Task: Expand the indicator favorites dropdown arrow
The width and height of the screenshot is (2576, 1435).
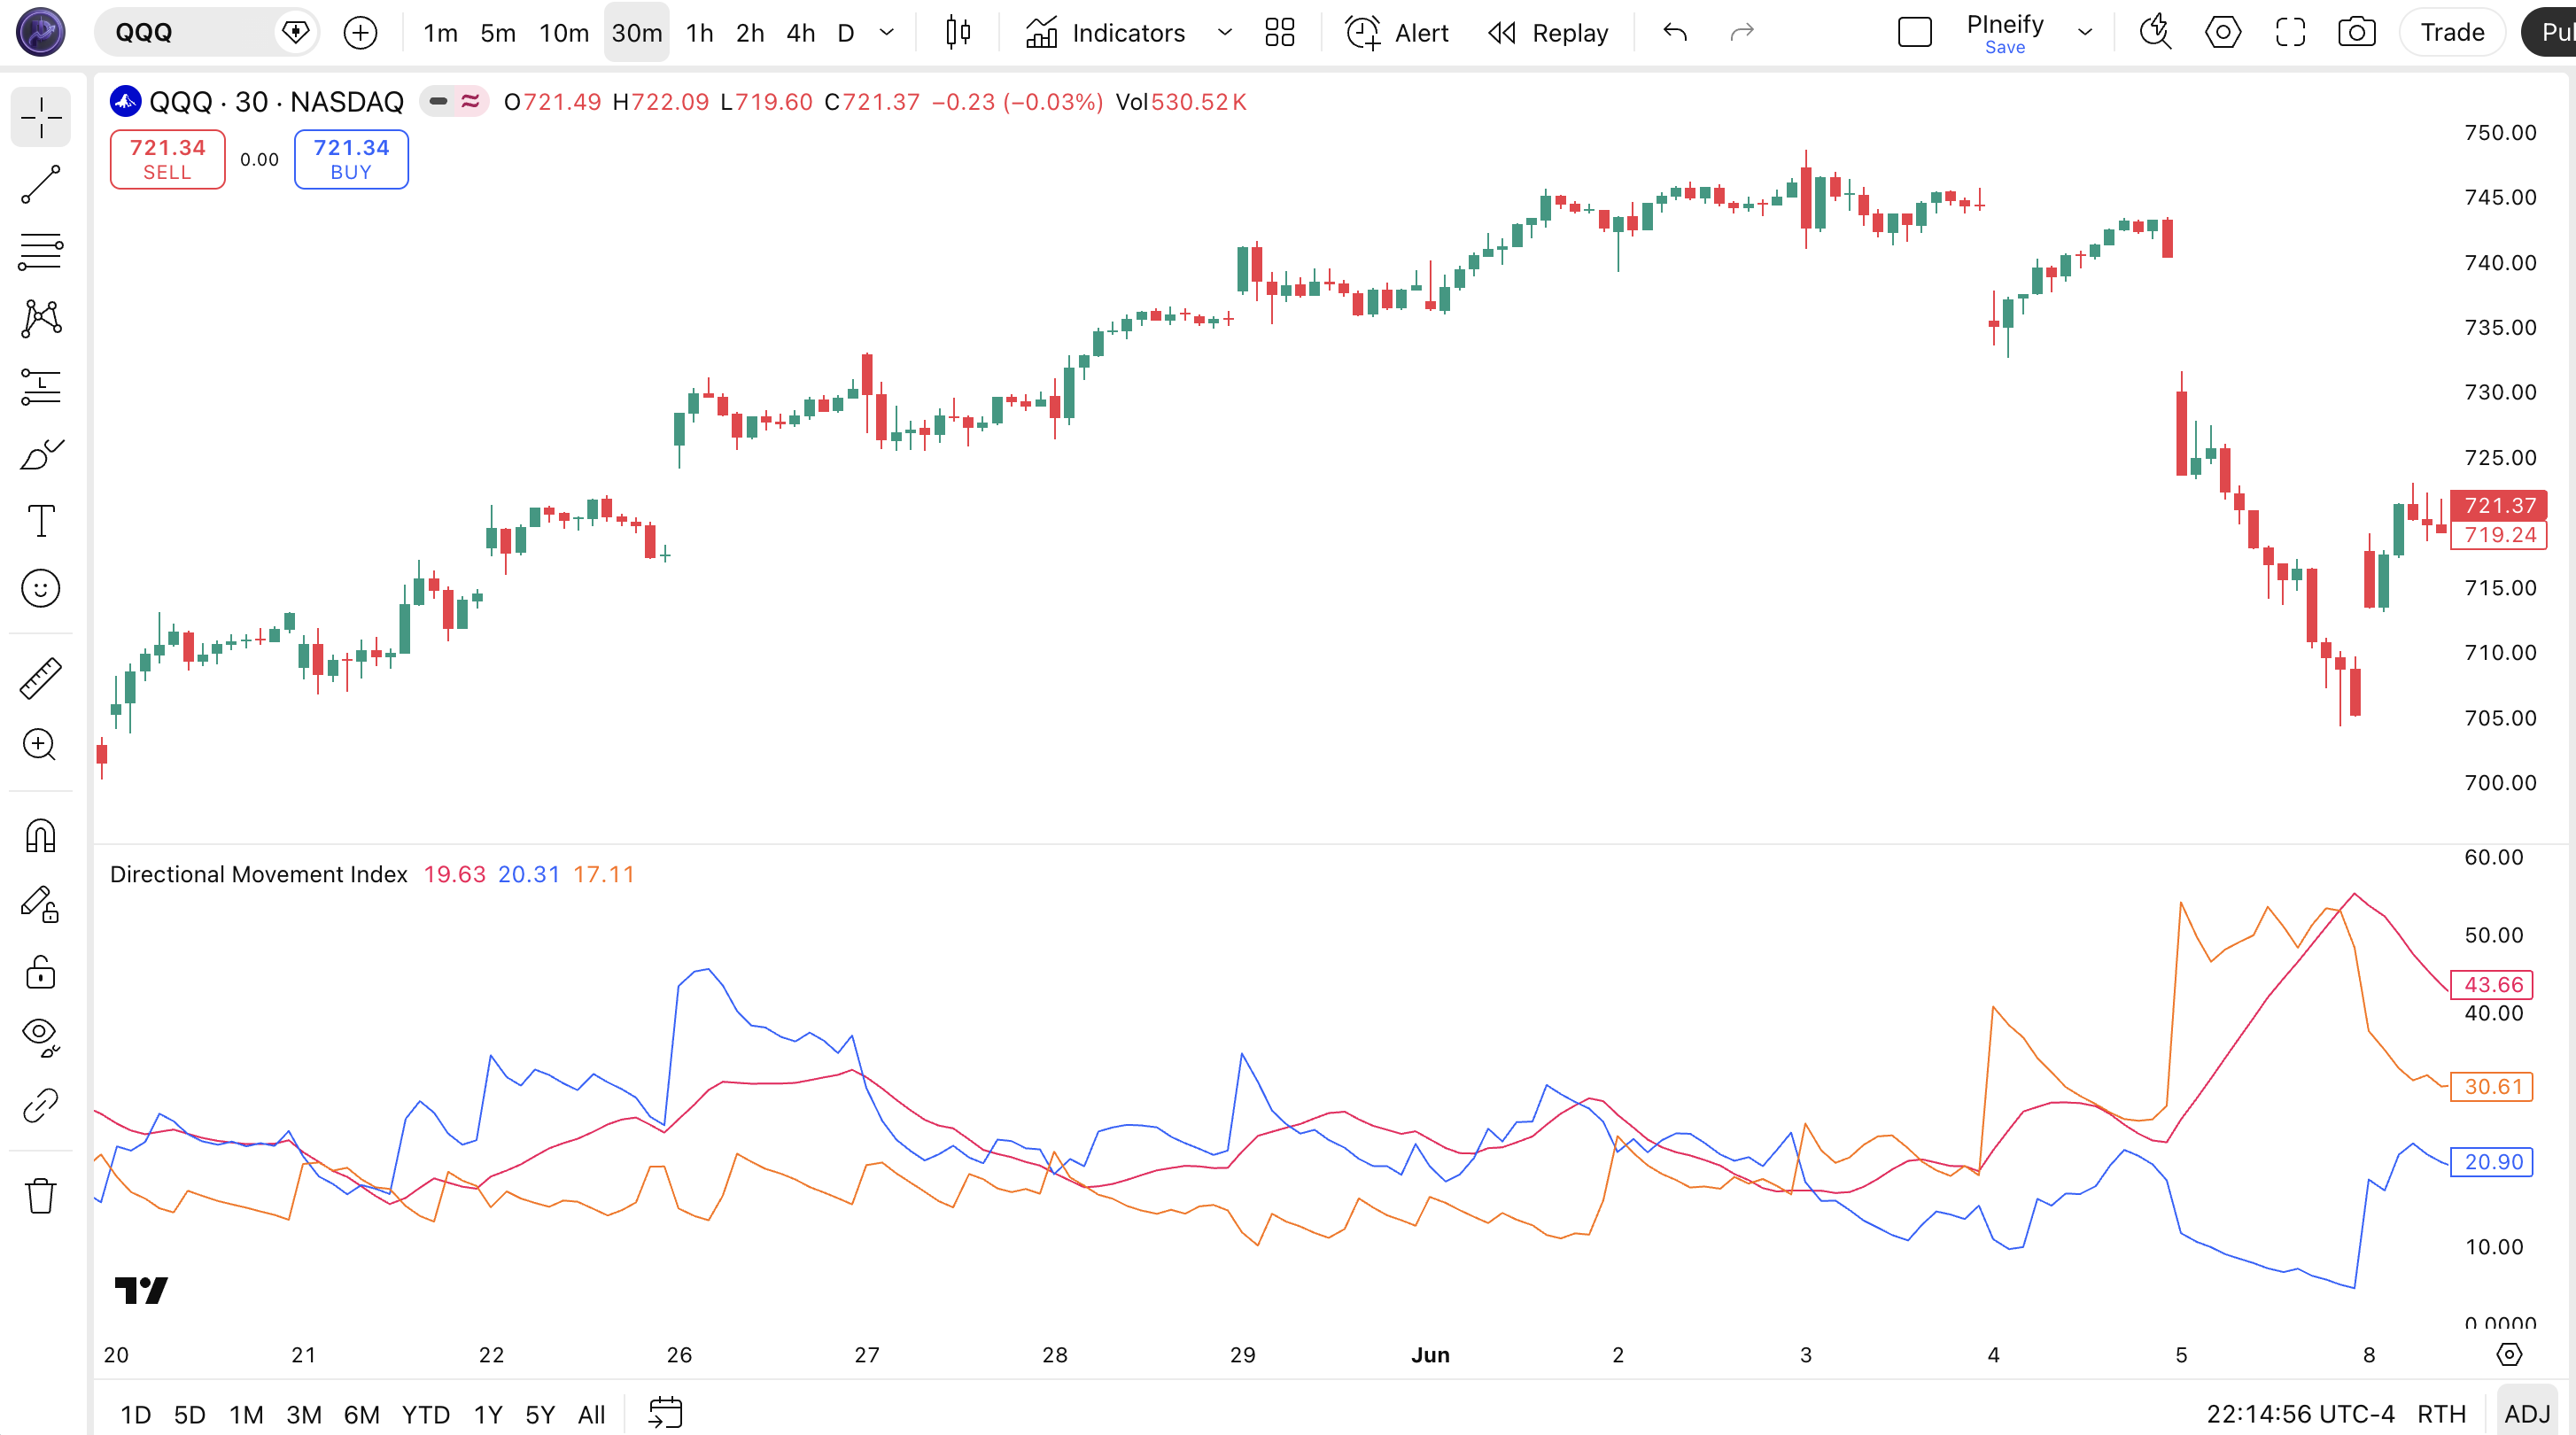Action: click(x=1224, y=33)
